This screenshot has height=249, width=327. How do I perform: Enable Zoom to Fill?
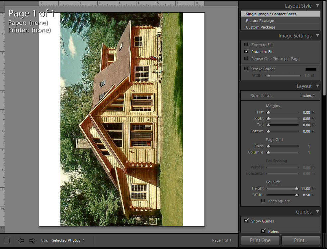(x=246, y=44)
